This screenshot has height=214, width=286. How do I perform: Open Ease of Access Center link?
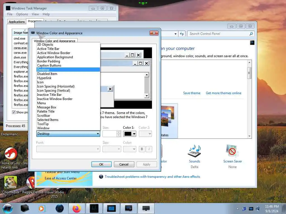[61, 178]
